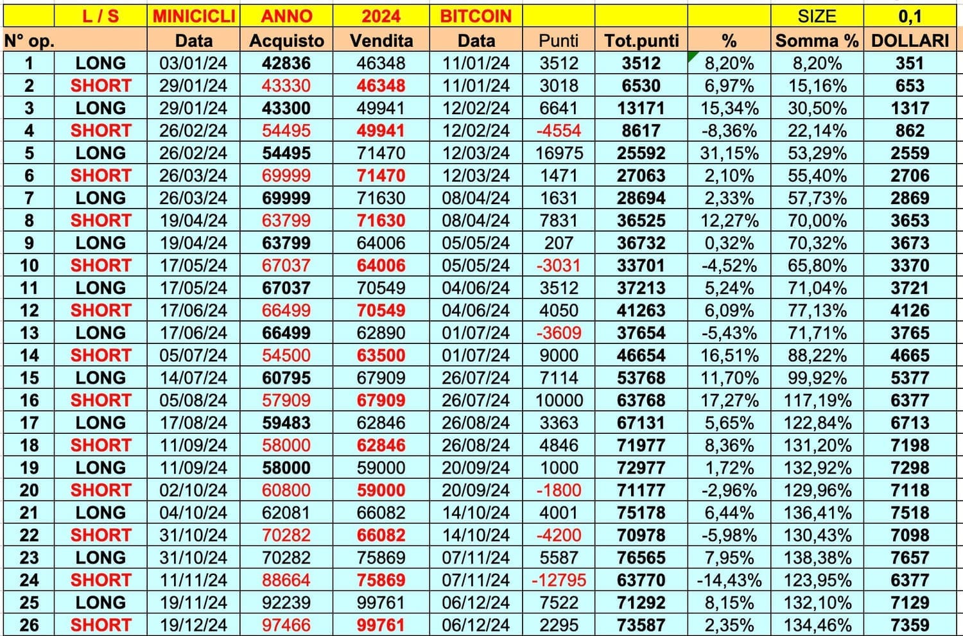963x636 pixels.
Task: Select the 'Somma %' column header
Action: pos(817,40)
